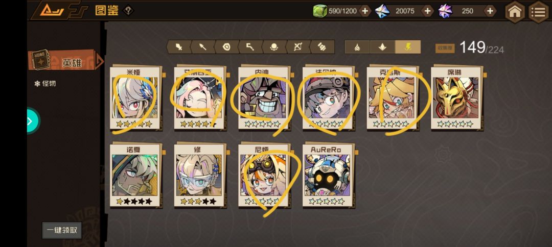Select the orb class filter icon
The width and height of the screenshot is (552, 247).
[x=274, y=47]
